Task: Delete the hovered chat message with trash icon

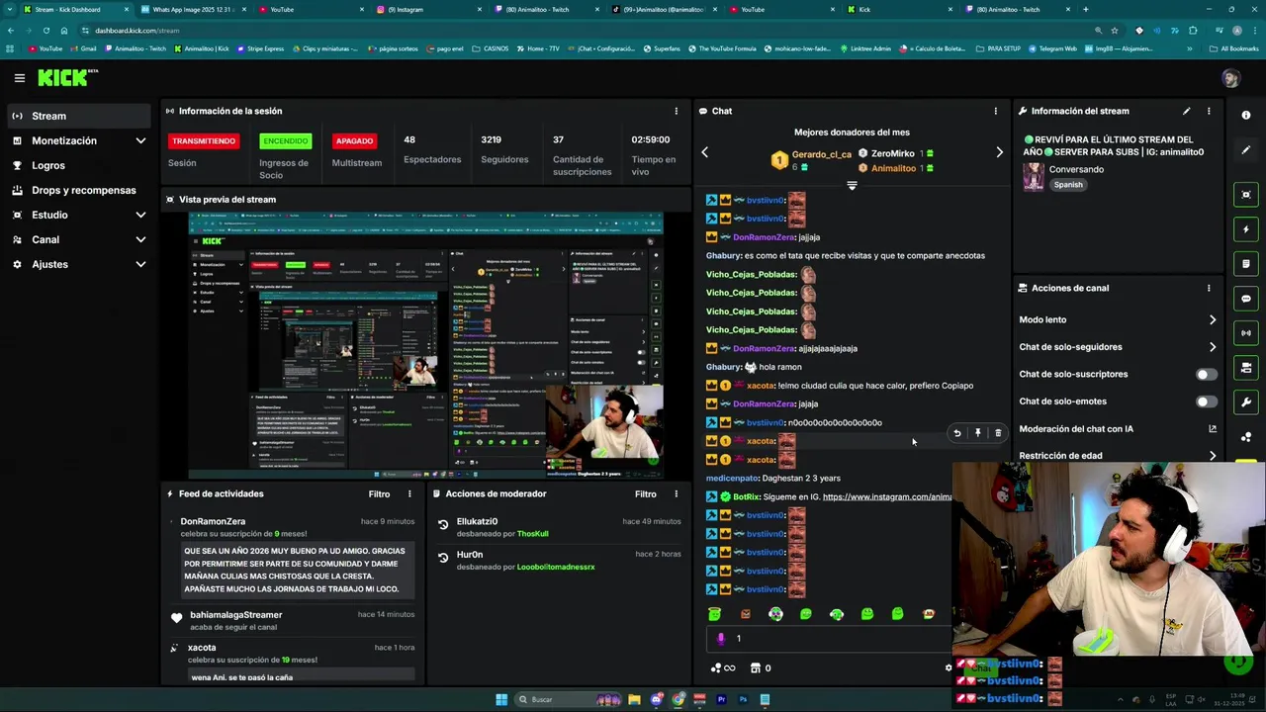Action: [998, 433]
